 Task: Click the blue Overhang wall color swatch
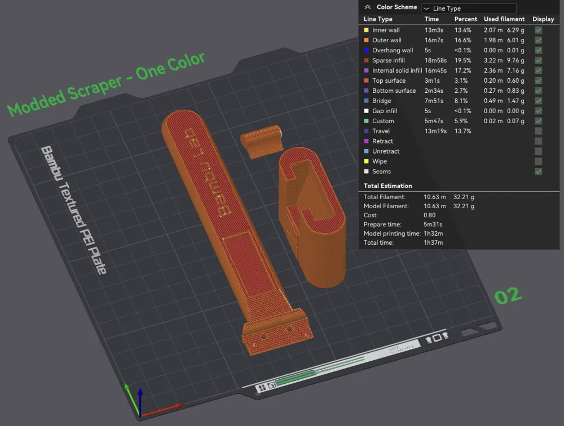(x=366, y=51)
